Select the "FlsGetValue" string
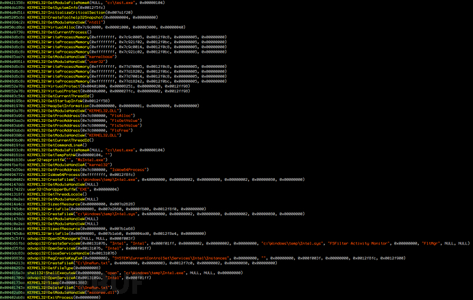 [126, 121]
